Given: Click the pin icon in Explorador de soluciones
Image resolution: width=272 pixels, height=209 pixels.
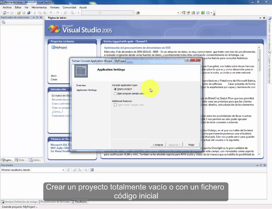Looking at the screenshot, I should point(37,18).
